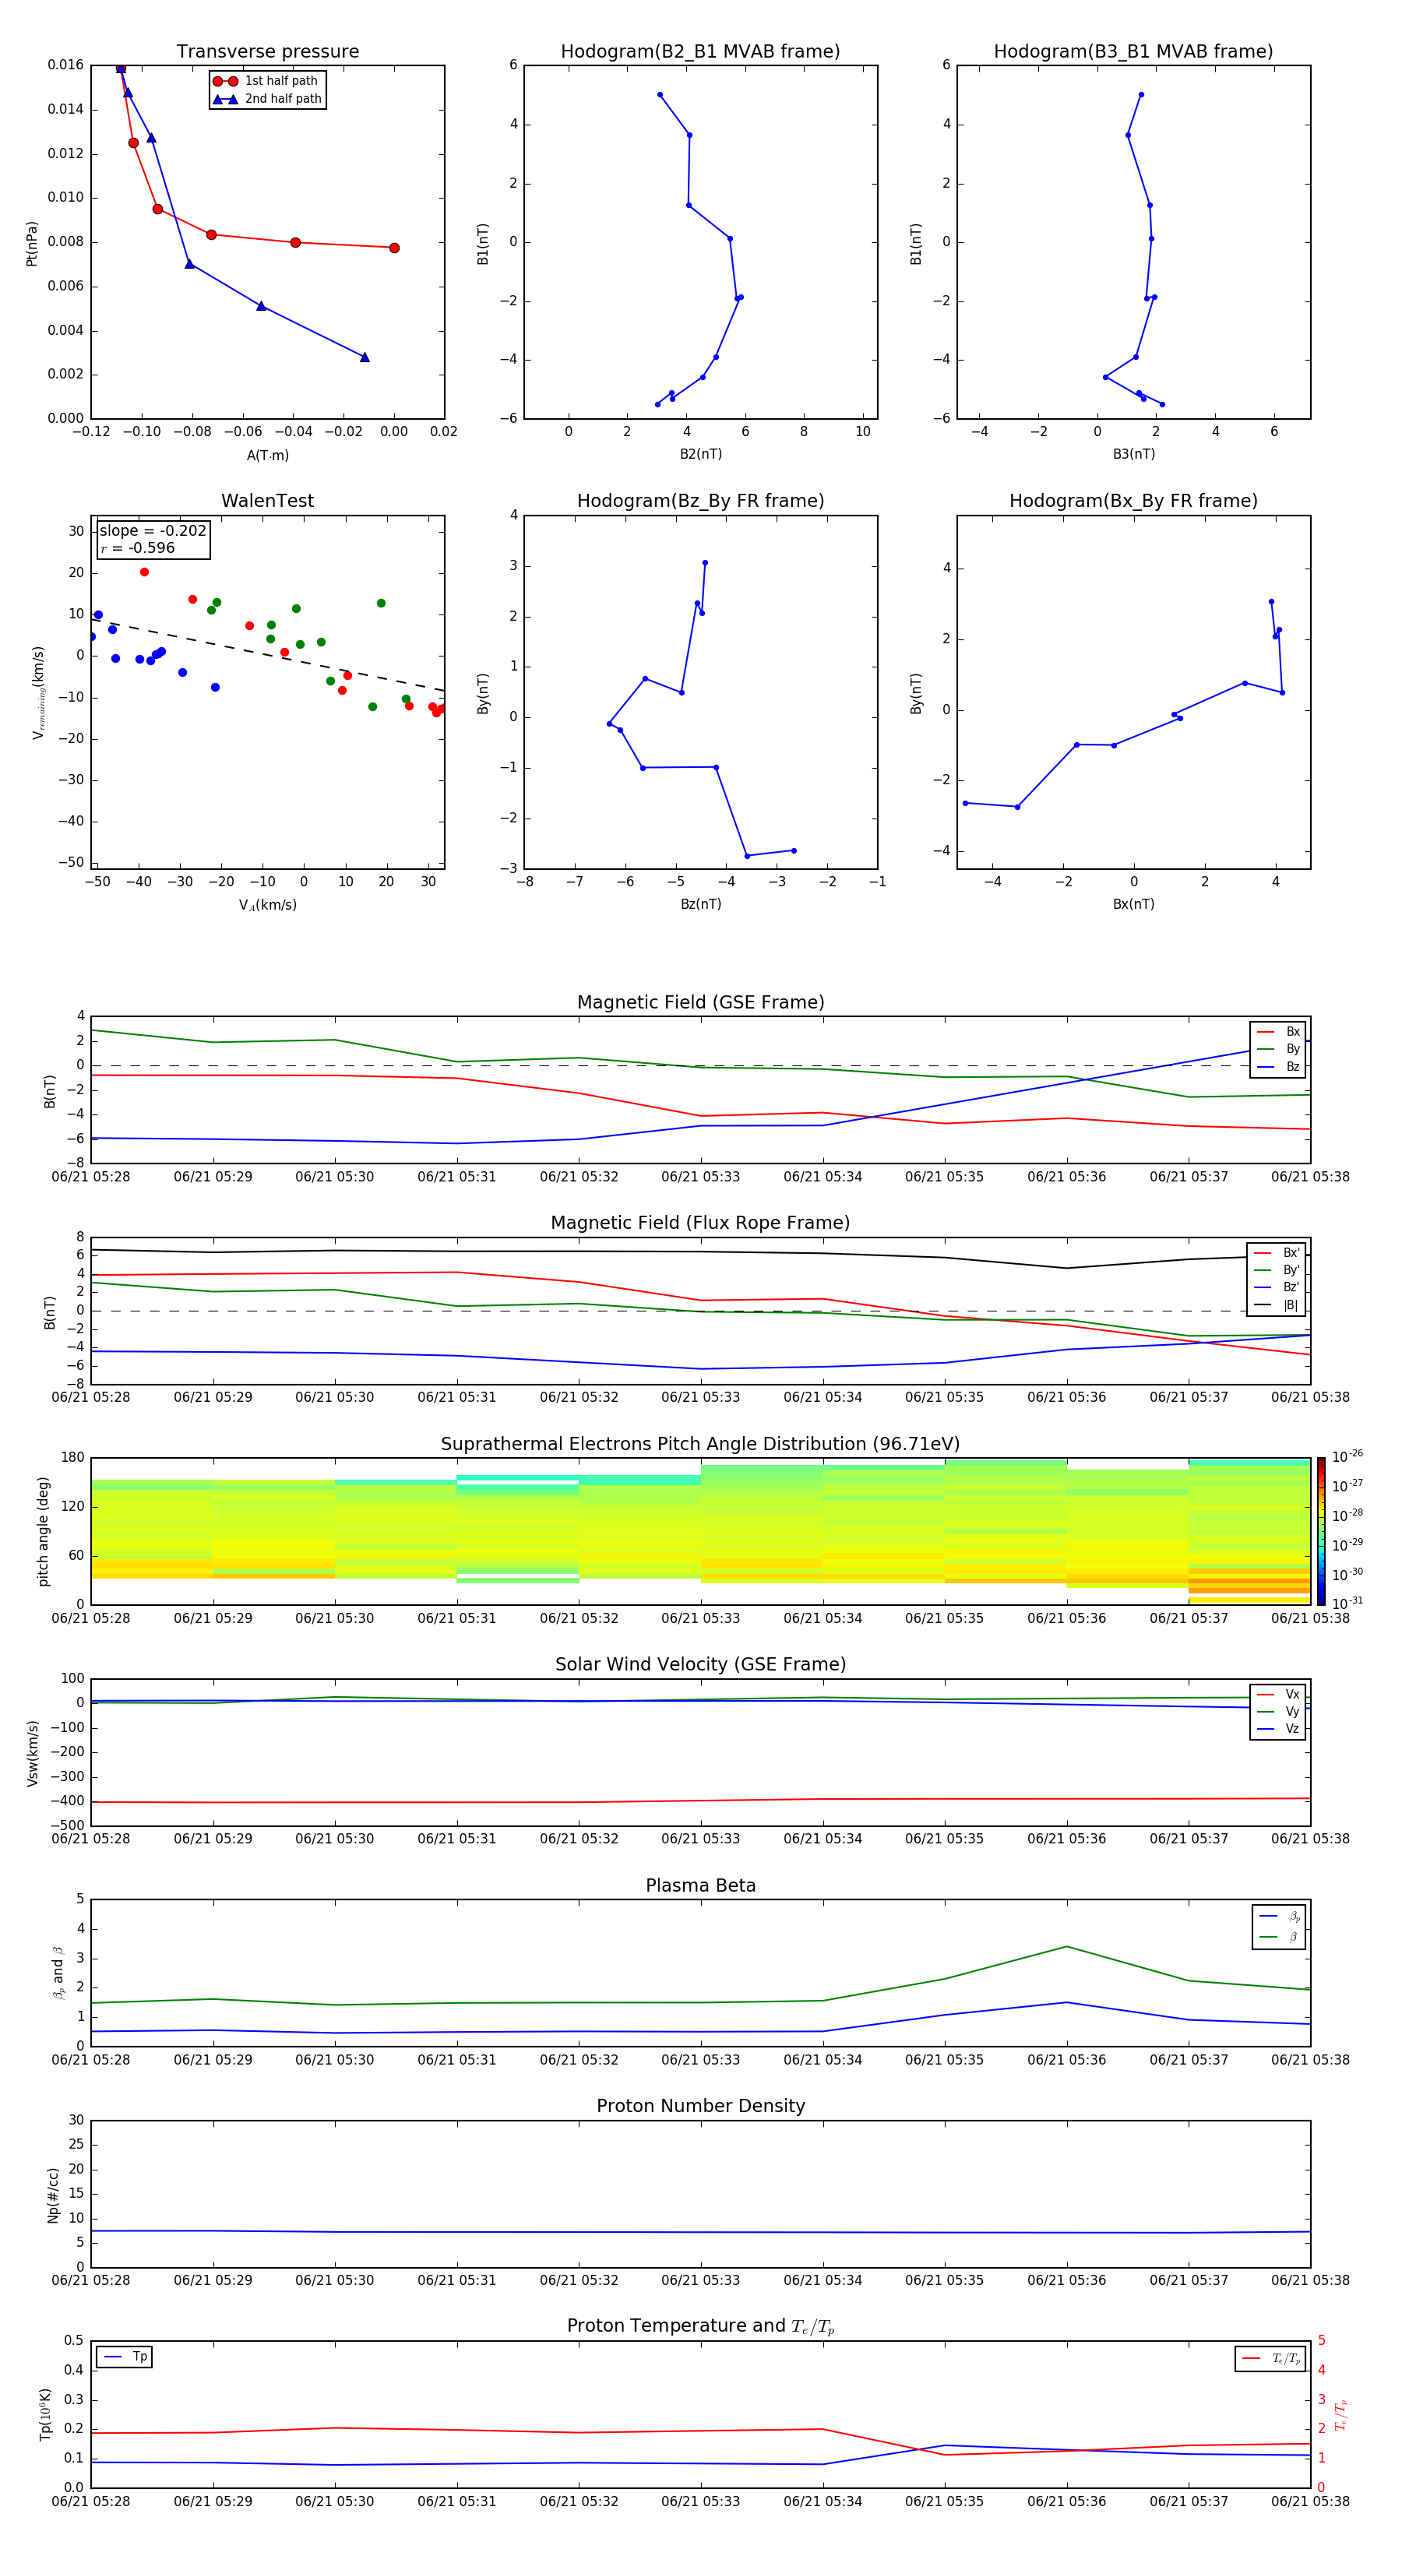Image resolution: width=1402 pixels, height=2570 pixels.
Task: Click the "βp and β" y-axis label
Action: coord(59,1973)
